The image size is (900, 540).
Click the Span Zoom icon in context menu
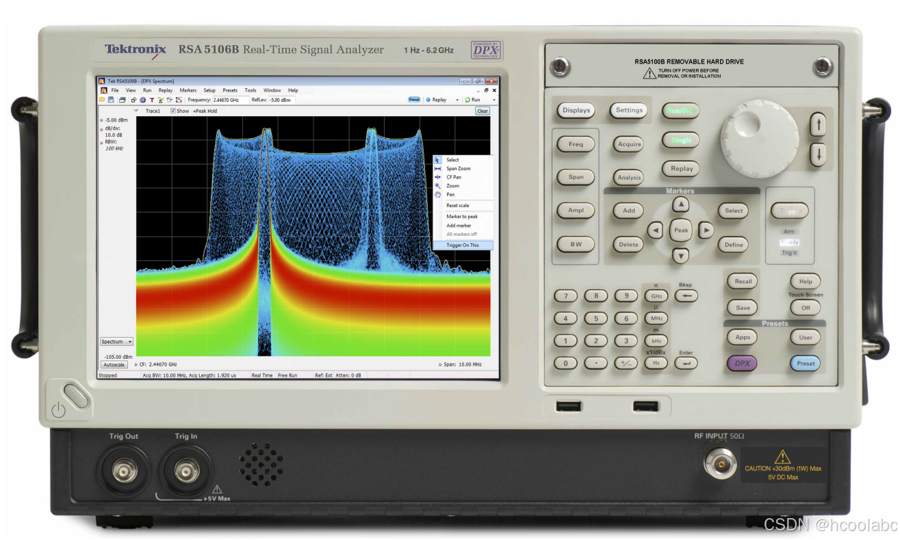click(x=438, y=169)
